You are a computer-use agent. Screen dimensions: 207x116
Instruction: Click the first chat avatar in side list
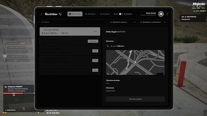5,43
